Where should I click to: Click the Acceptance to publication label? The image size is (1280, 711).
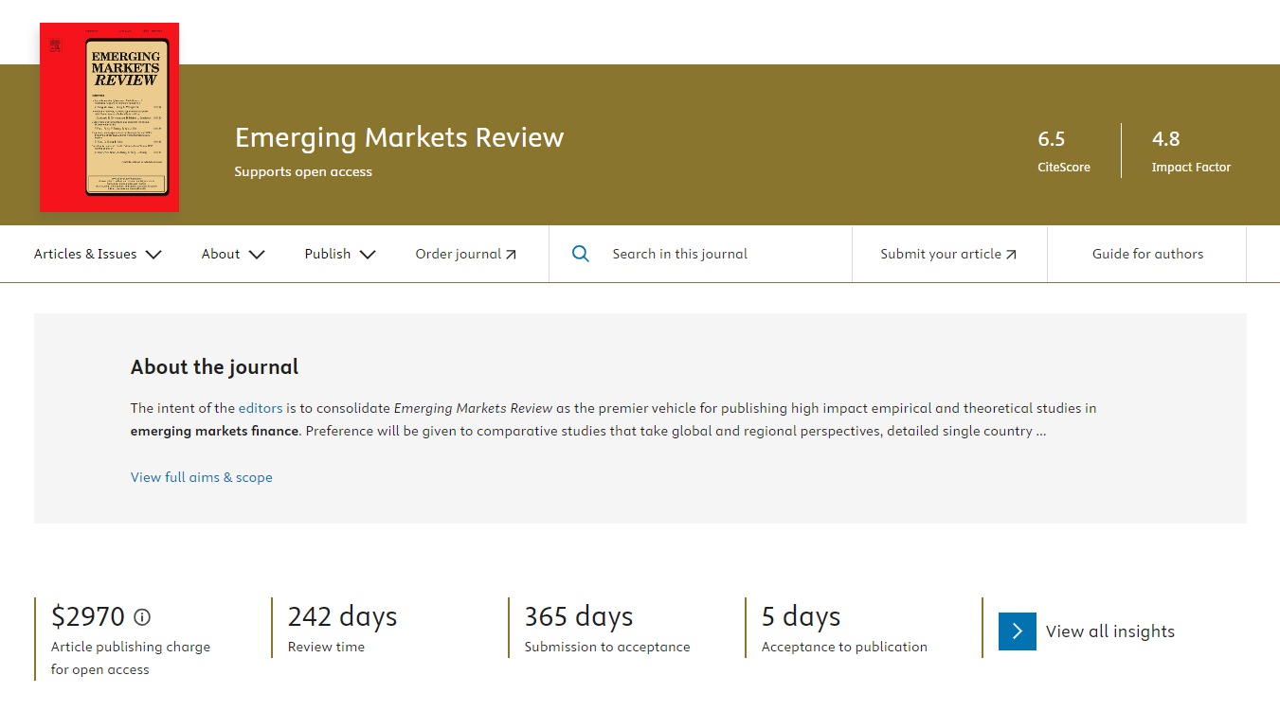coord(844,648)
